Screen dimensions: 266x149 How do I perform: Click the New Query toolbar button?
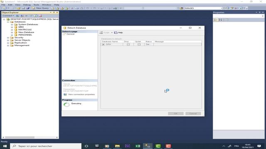40,8
